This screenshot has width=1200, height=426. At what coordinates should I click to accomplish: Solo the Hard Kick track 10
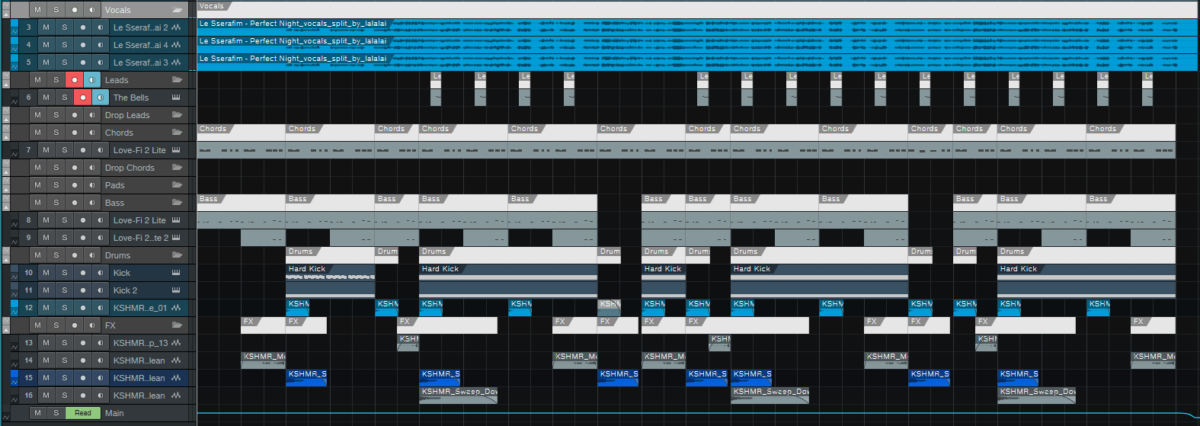tap(64, 273)
